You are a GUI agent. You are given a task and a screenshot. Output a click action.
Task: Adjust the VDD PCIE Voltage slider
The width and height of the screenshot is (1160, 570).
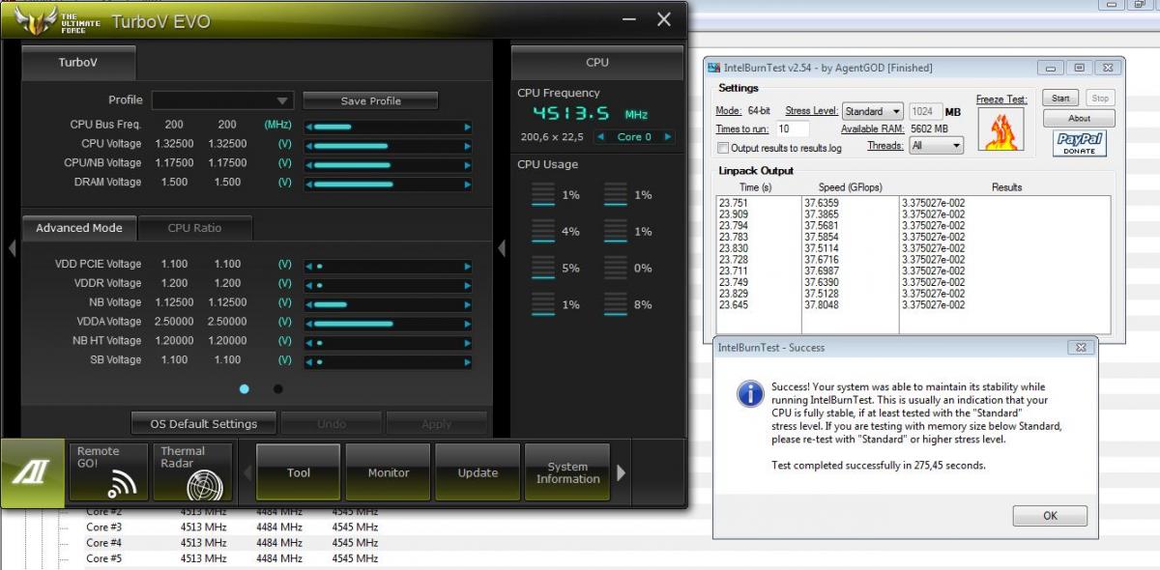click(389, 267)
